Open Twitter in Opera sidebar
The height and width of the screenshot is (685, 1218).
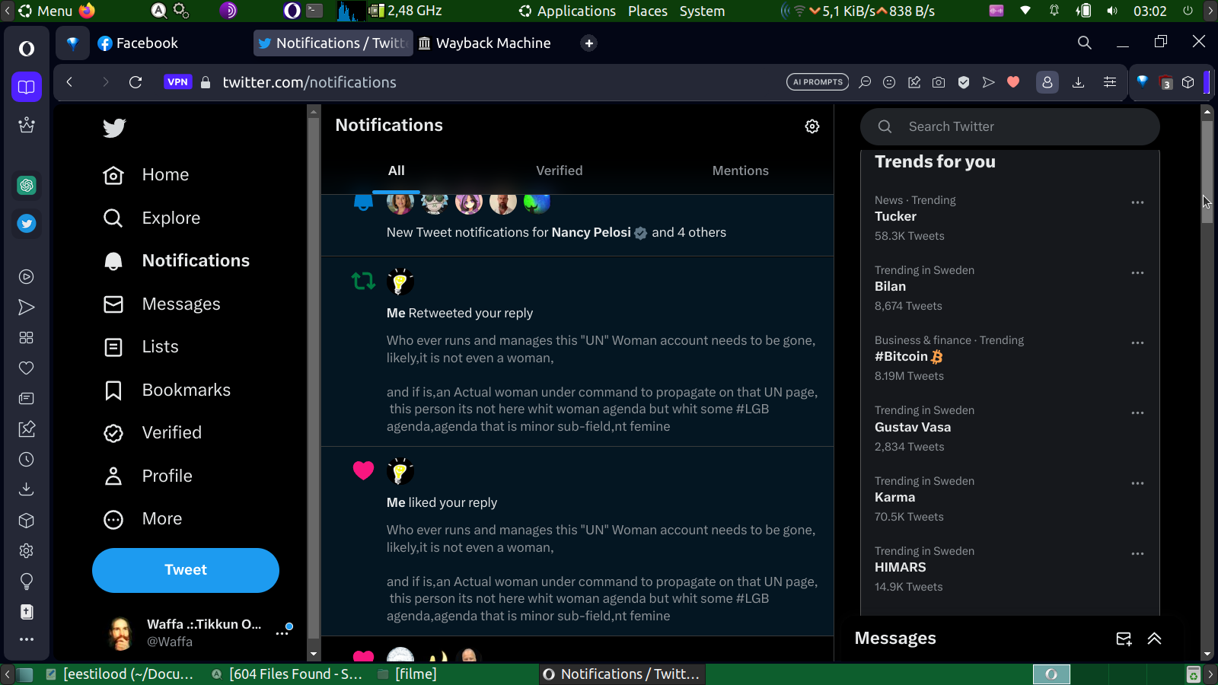tap(27, 224)
